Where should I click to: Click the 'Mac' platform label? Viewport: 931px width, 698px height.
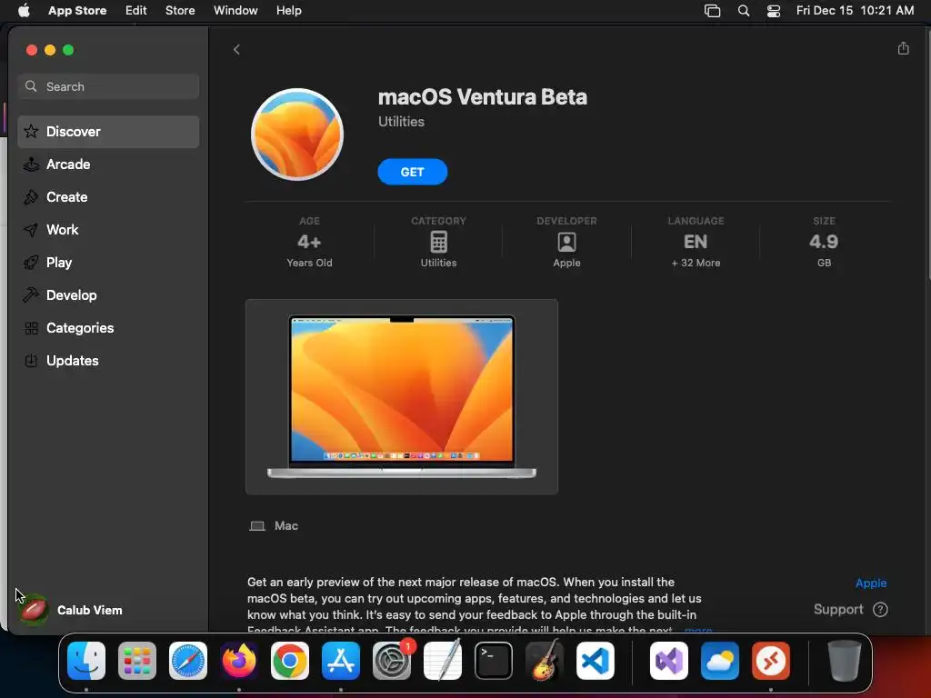tap(286, 526)
